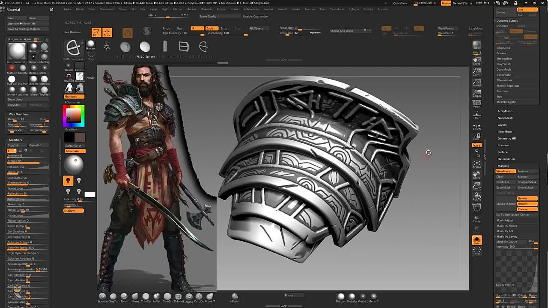The width and height of the screenshot is (548, 308).
Task: Toggle the light Shadow option
Action: coord(74,210)
